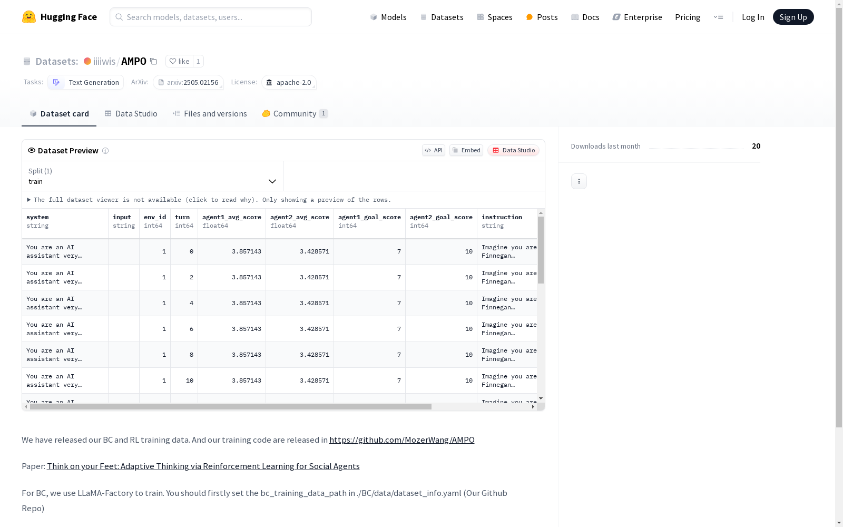
Task: Click the API button in Dataset Preview
Action: click(x=434, y=150)
